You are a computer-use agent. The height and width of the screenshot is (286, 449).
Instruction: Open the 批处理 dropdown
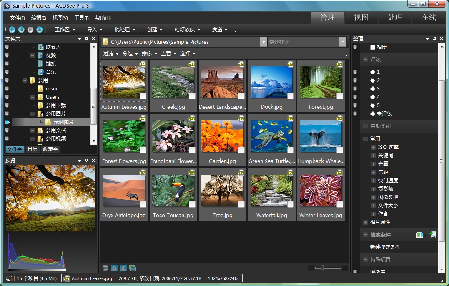click(125, 30)
